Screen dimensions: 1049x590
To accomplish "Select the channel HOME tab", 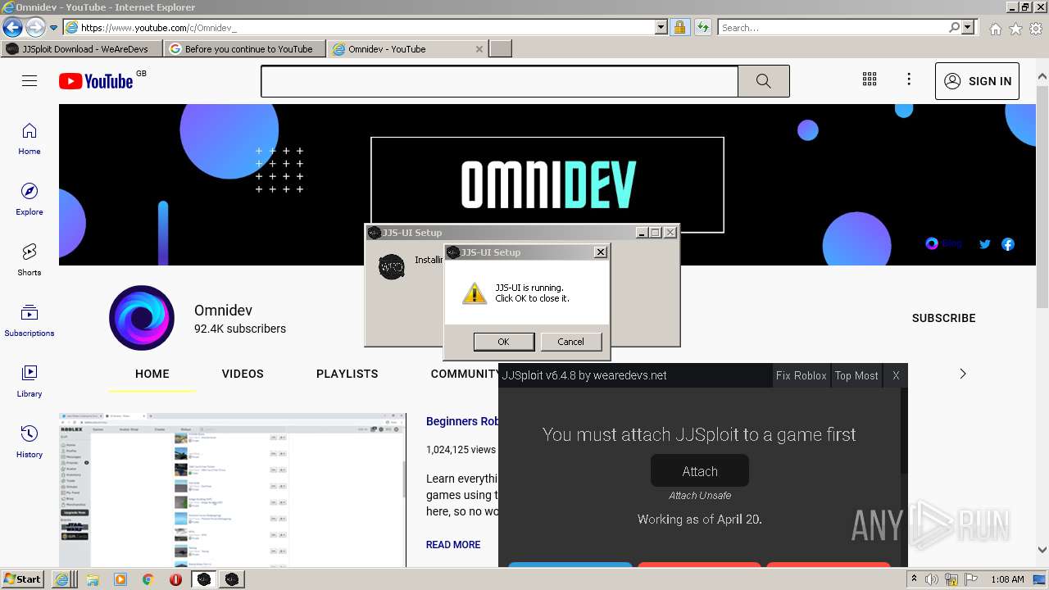I will click(x=152, y=374).
